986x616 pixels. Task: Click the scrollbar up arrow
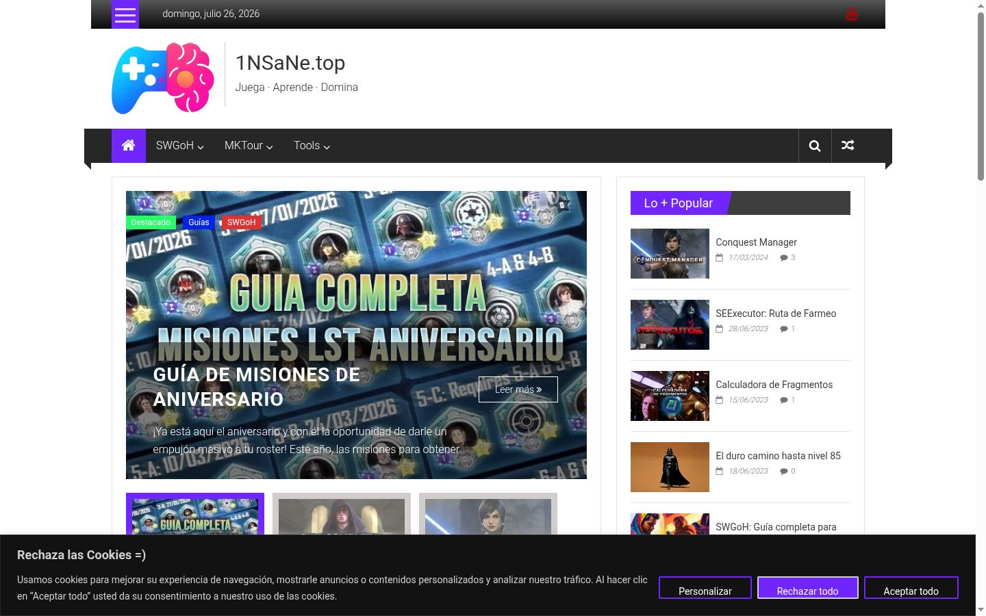[x=981, y=5]
